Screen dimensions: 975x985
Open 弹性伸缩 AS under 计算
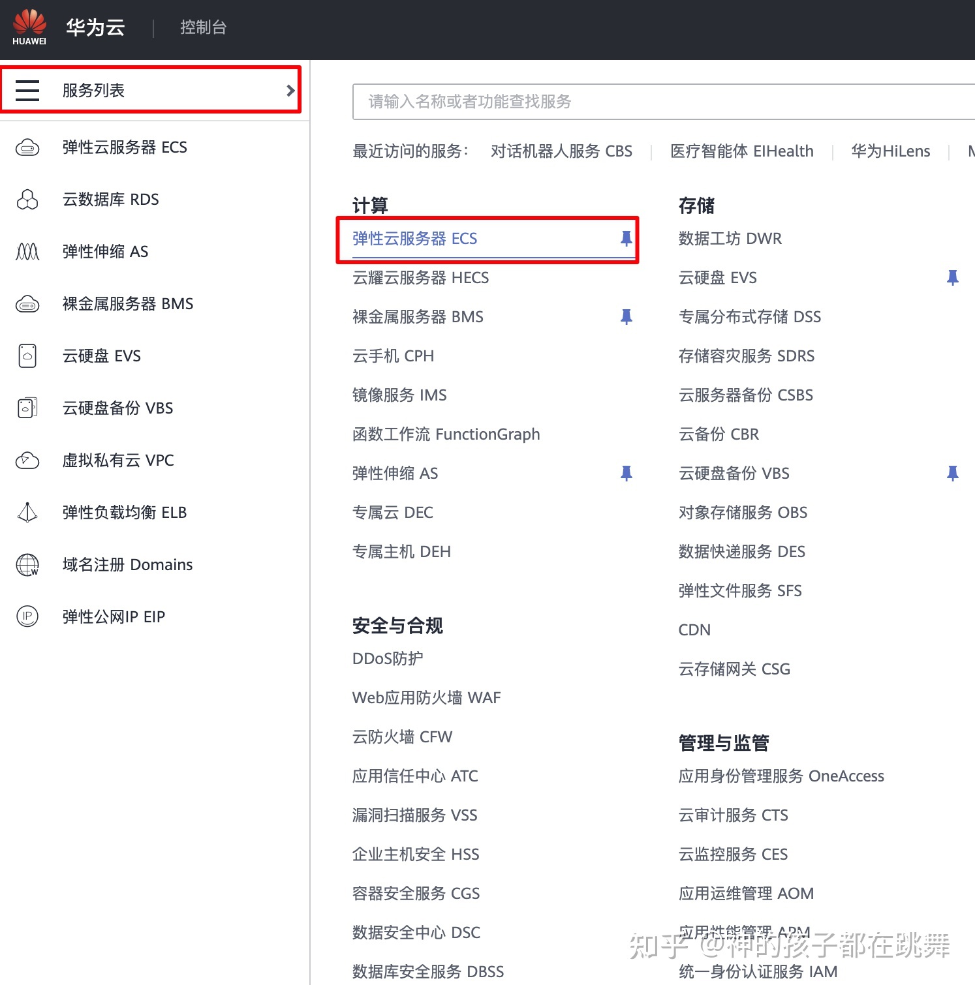[395, 474]
